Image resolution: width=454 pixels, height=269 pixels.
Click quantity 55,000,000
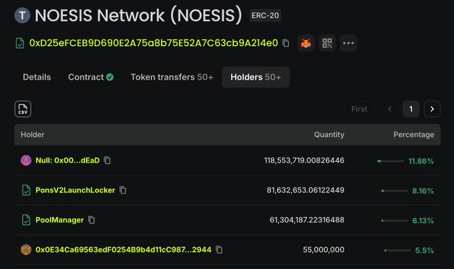point(324,250)
